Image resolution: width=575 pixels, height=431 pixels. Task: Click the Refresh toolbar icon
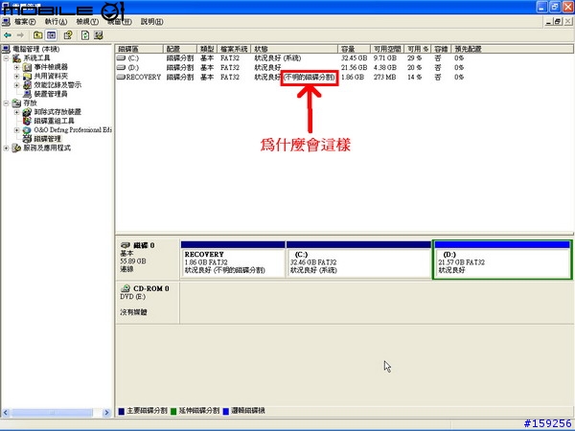click(85, 35)
